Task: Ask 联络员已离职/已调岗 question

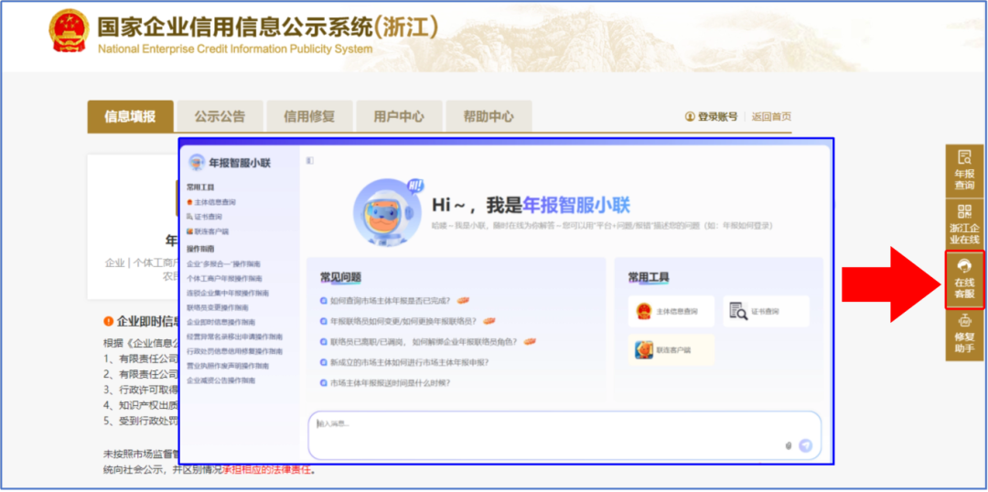Action: [423, 342]
